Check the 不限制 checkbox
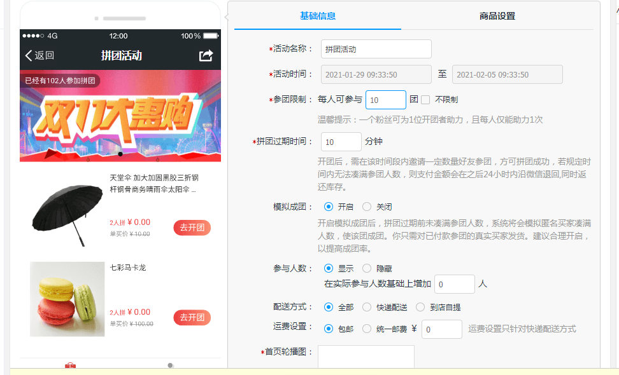Screen dimensions: 619x375 [425, 100]
